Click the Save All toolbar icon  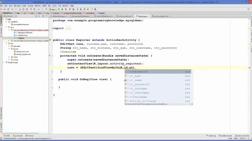coord(5,9)
